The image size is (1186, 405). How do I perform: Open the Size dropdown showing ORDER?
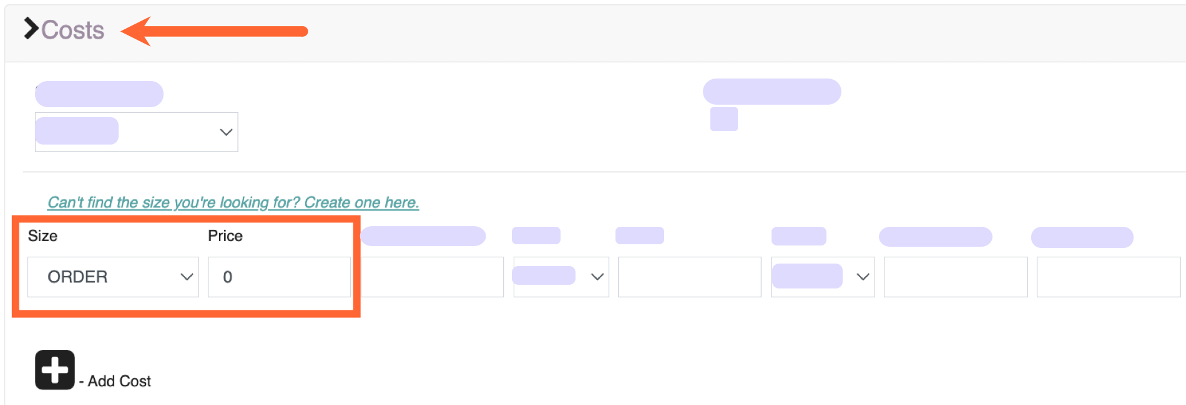113,277
